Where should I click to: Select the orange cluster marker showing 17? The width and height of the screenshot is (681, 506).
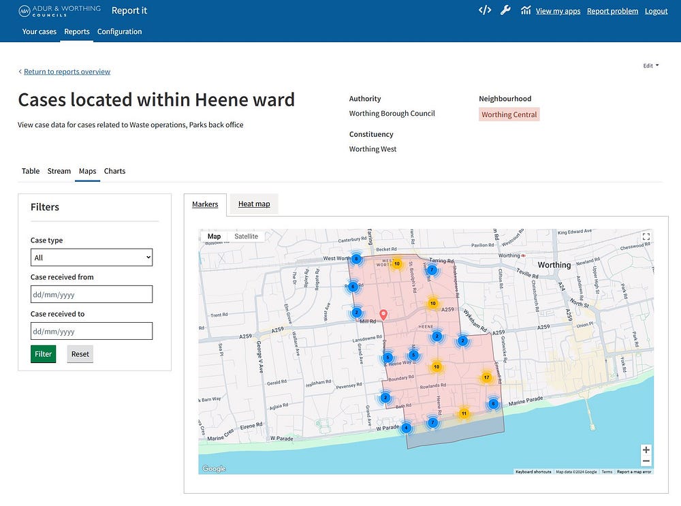[x=486, y=377]
